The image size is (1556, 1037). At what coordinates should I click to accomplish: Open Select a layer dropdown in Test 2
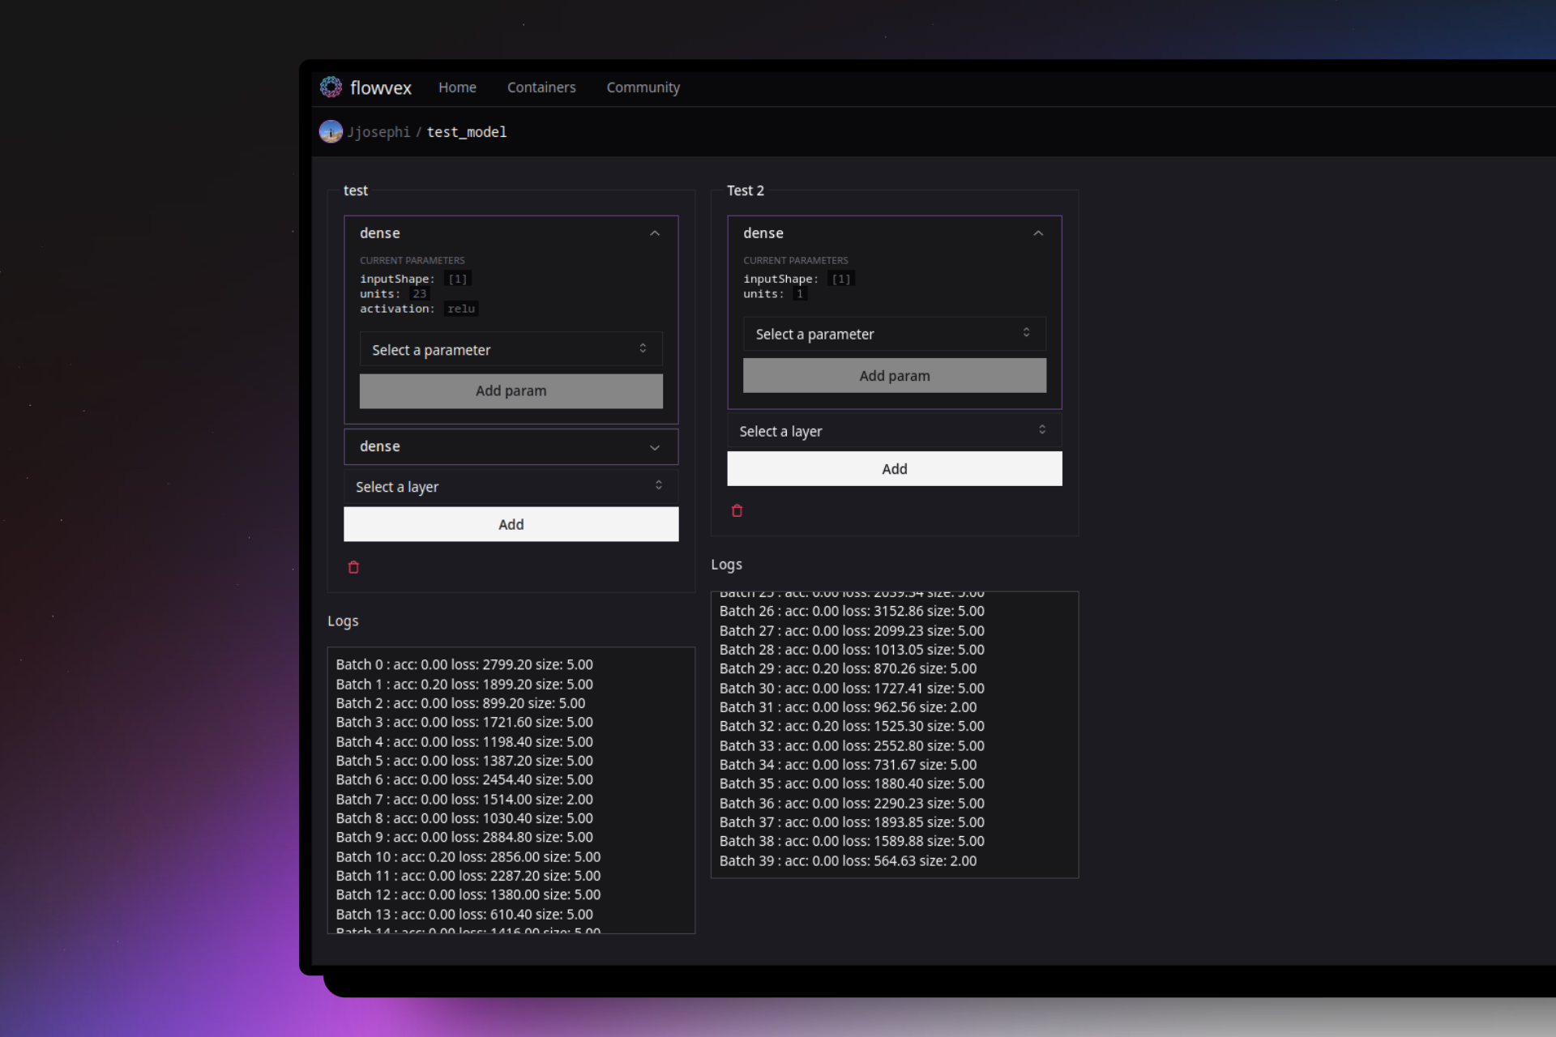coord(894,431)
